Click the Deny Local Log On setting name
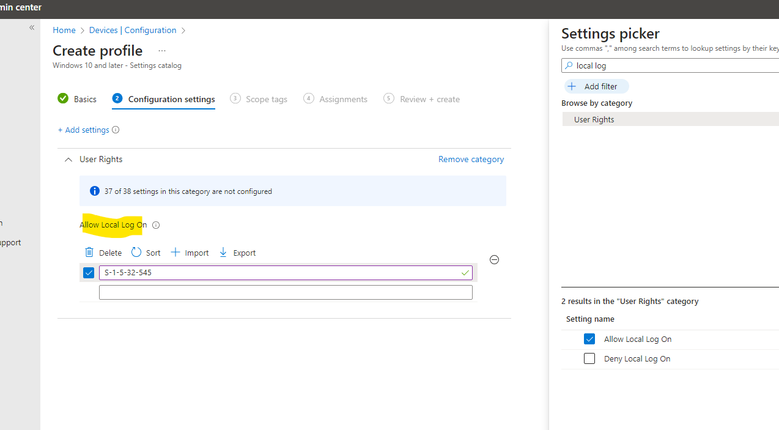 click(x=637, y=359)
